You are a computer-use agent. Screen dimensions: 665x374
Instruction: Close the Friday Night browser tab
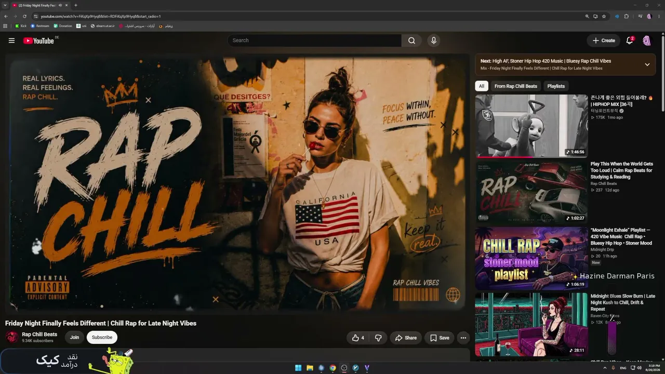pos(68,5)
